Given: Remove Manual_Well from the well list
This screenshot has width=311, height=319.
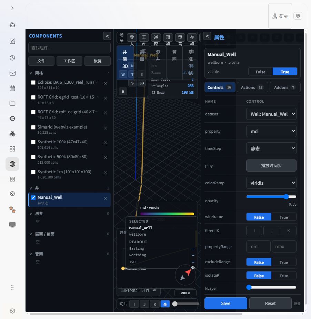Looking at the screenshot, I should 106,198.
